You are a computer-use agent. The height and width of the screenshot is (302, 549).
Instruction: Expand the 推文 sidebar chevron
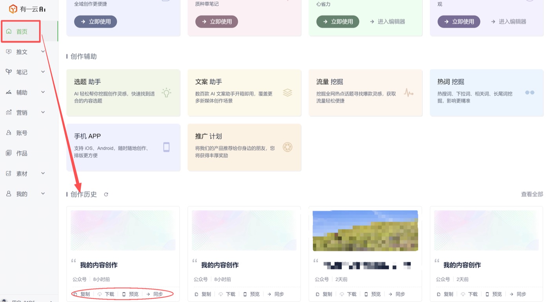(43, 51)
